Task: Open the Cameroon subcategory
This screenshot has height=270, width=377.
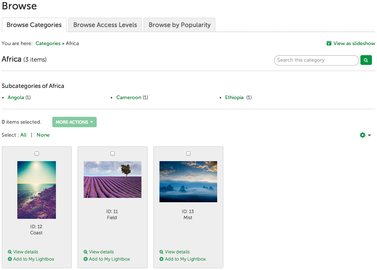Action: pyautogui.click(x=129, y=97)
